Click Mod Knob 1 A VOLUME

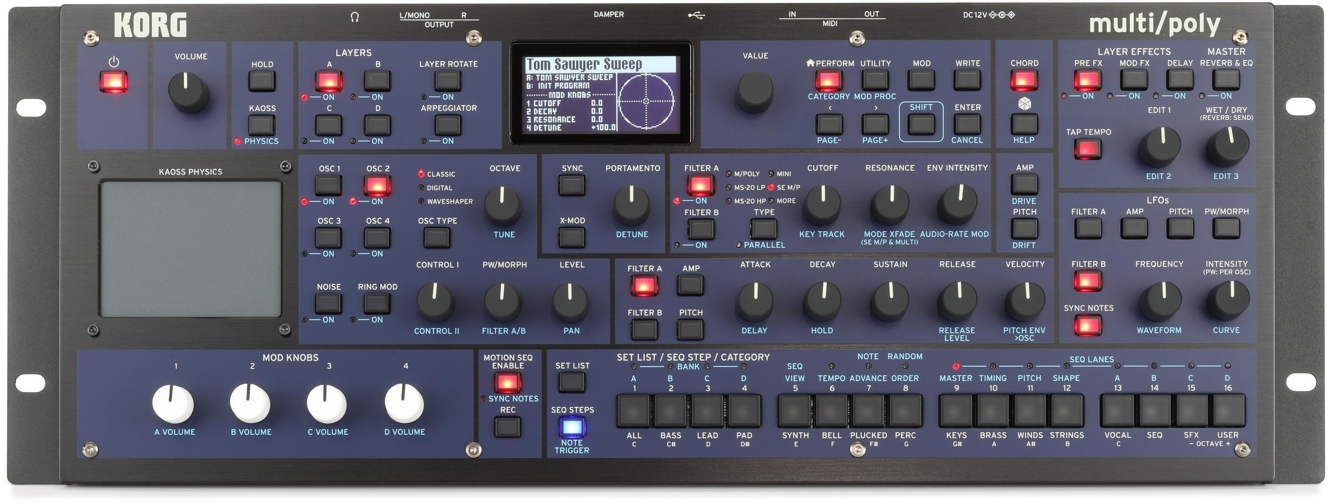click(x=173, y=403)
